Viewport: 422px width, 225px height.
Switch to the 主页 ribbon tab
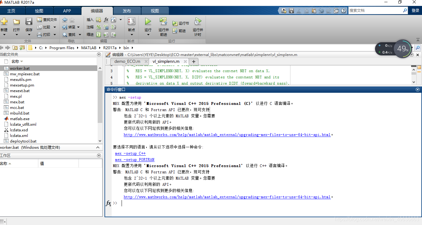tap(11, 11)
